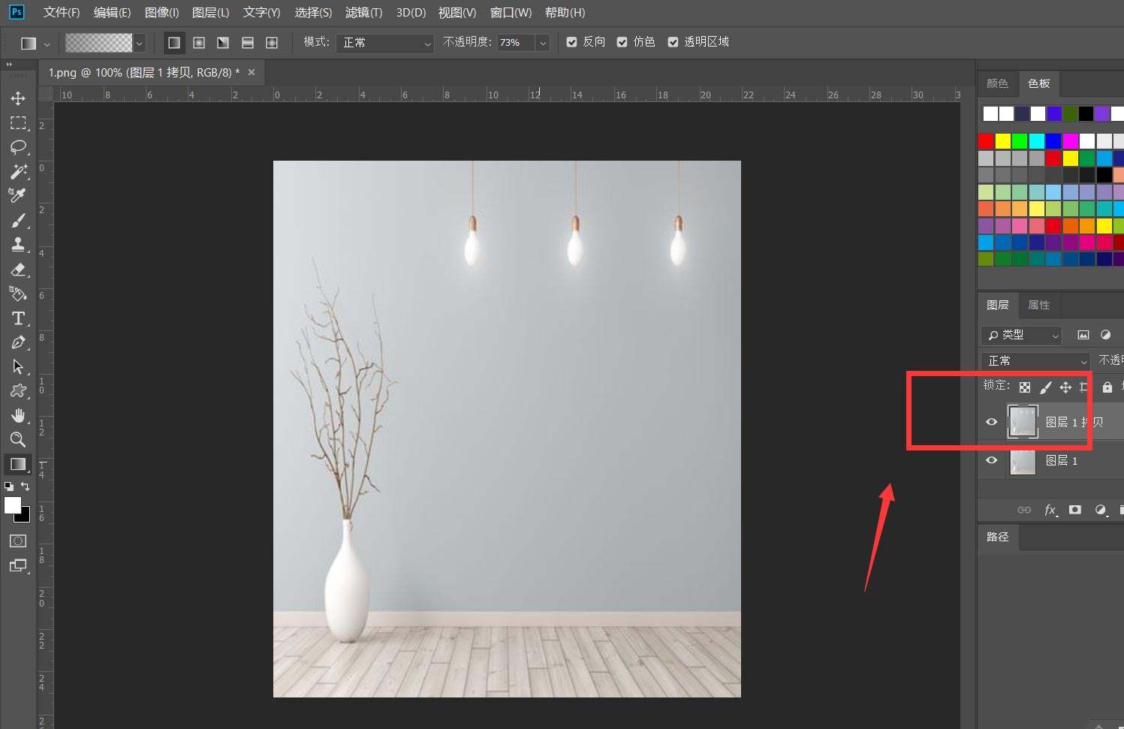Open the 模式 blend mode dropdown
Viewport: 1124px width, 729px height.
384,43
